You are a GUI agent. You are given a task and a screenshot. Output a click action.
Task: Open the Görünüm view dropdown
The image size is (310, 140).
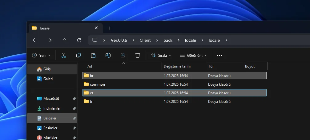[193, 55]
